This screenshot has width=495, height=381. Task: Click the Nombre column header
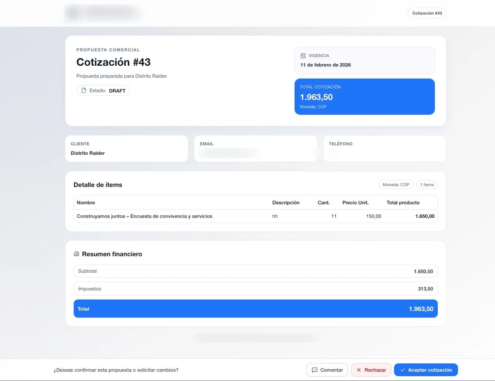click(86, 203)
